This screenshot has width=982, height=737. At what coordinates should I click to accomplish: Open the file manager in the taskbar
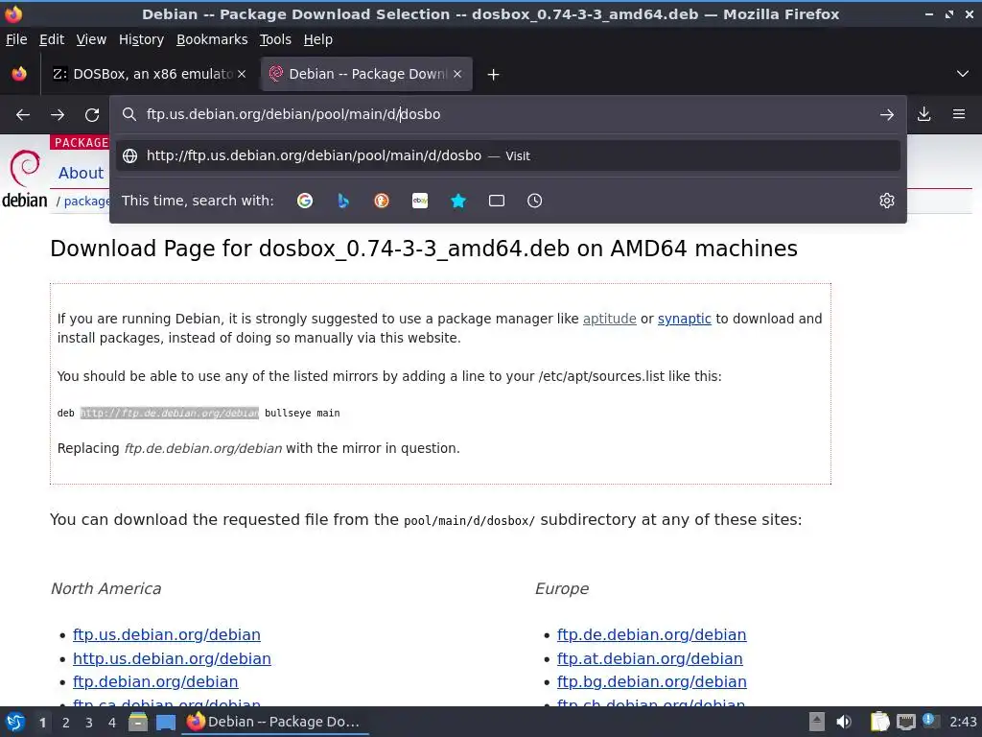(138, 722)
